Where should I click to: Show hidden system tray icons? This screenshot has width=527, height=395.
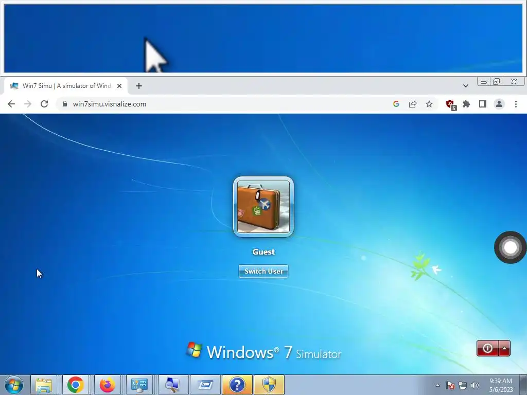(437, 385)
